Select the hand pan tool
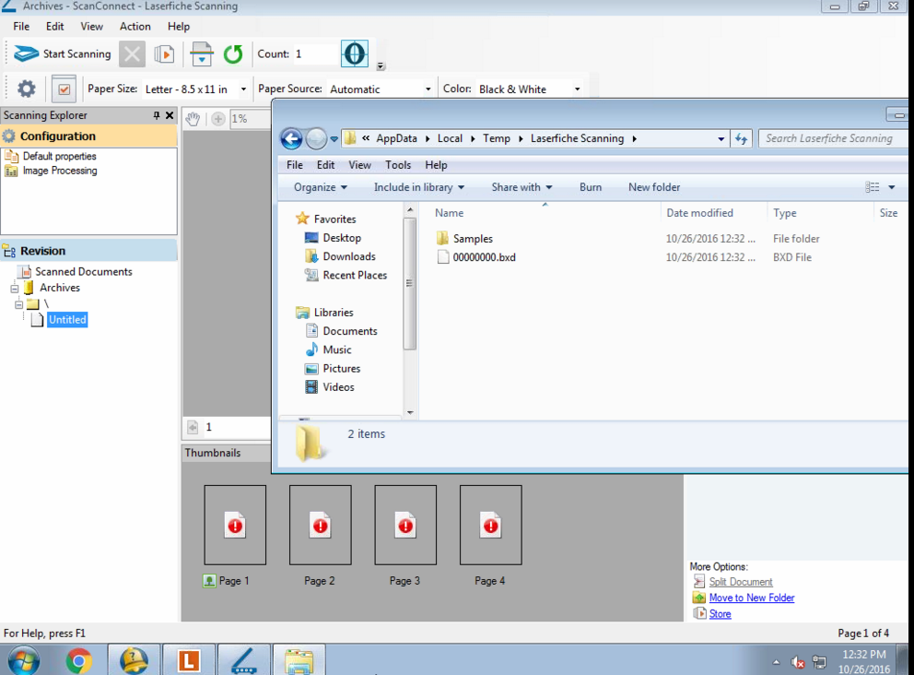 [193, 119]
